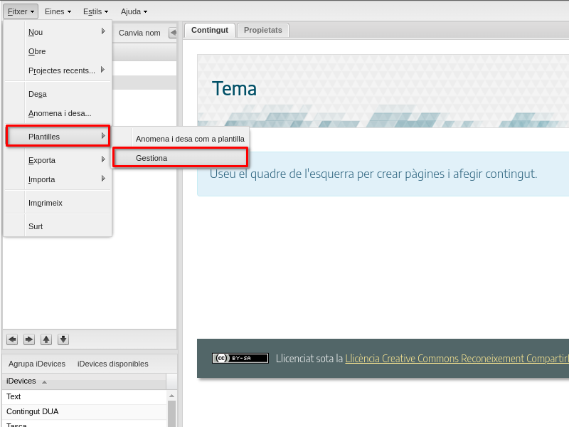Select the Contingut DUA iDevice
This screenshot has width=569, height=427.
(33, 411)
